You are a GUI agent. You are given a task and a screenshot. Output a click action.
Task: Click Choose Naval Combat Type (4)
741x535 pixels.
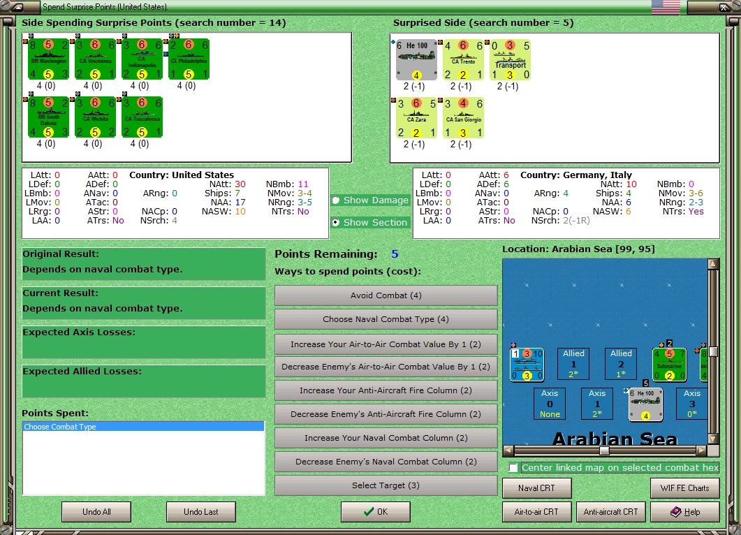pos(386,319)
